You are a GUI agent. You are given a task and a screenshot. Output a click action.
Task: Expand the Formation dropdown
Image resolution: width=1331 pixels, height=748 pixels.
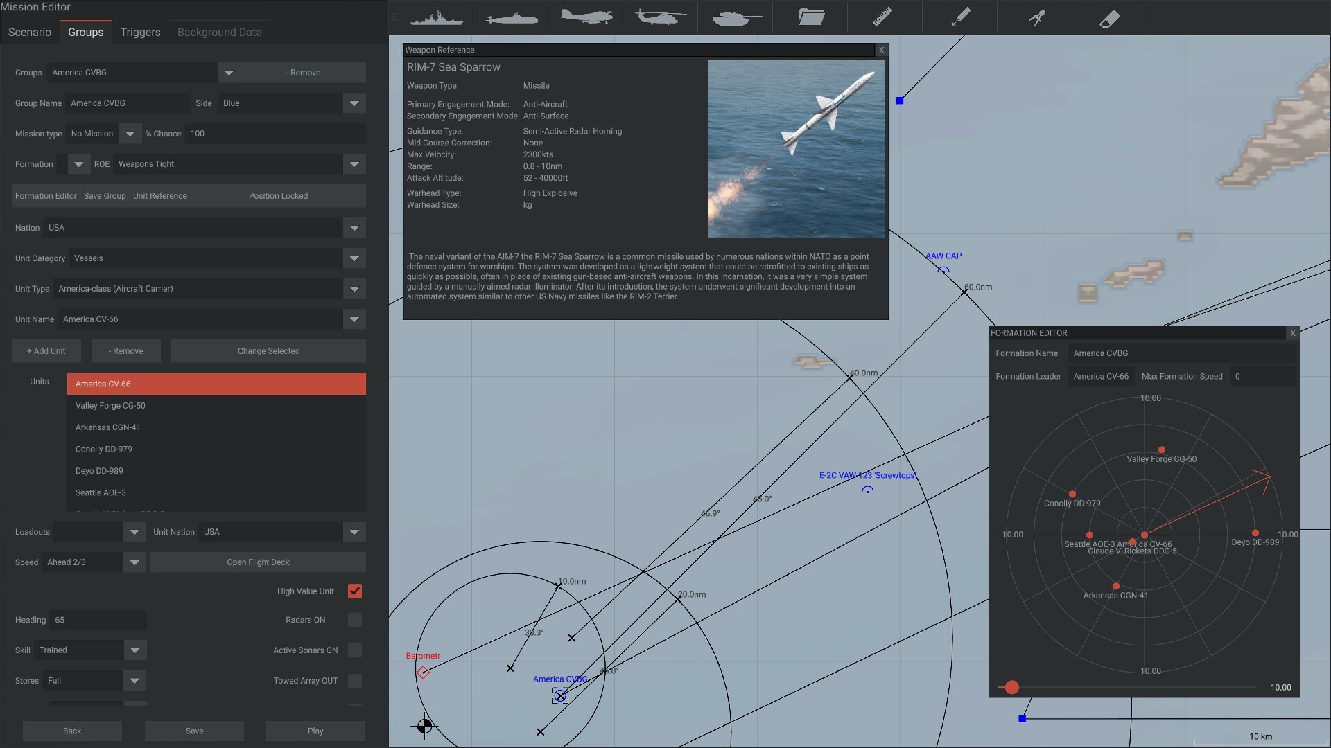coord(77,164)
